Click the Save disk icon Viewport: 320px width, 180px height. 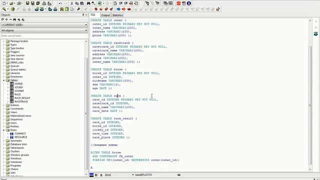coord(27,3)
